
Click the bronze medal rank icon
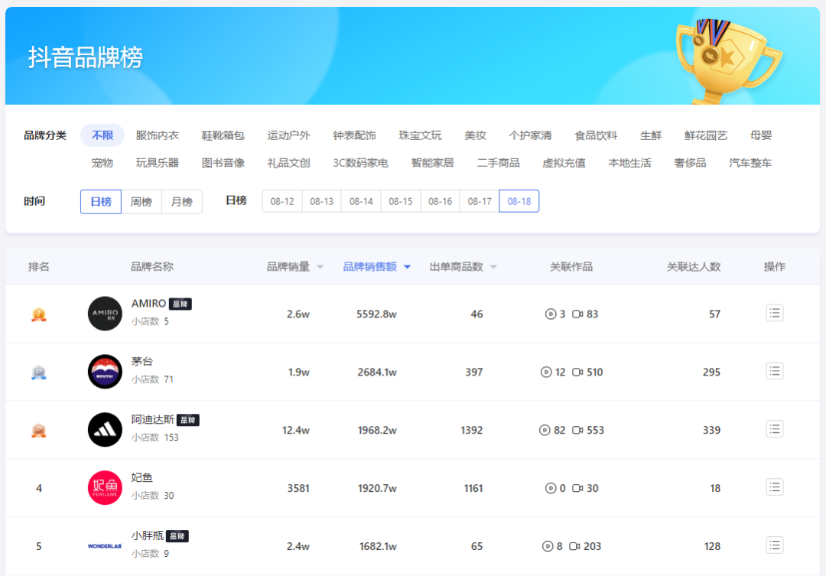[x=39, y=431]
